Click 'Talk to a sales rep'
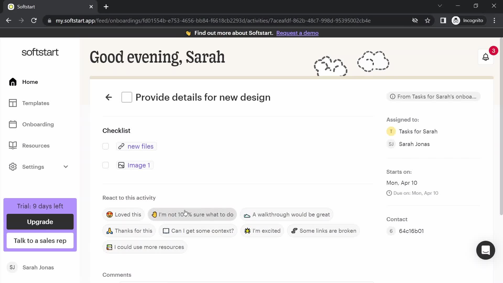Viewport: 503px width, 283px height. 40,241
